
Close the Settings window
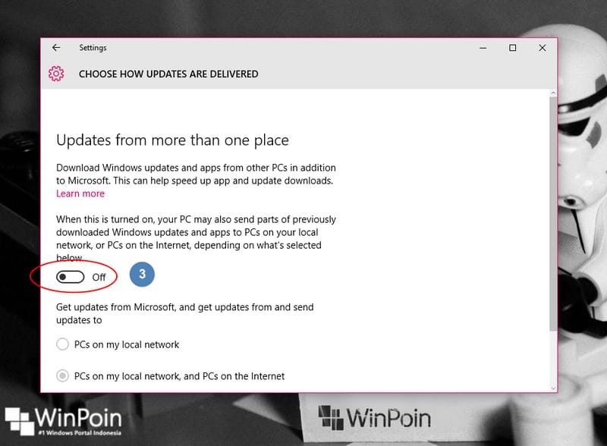(542, 48)
